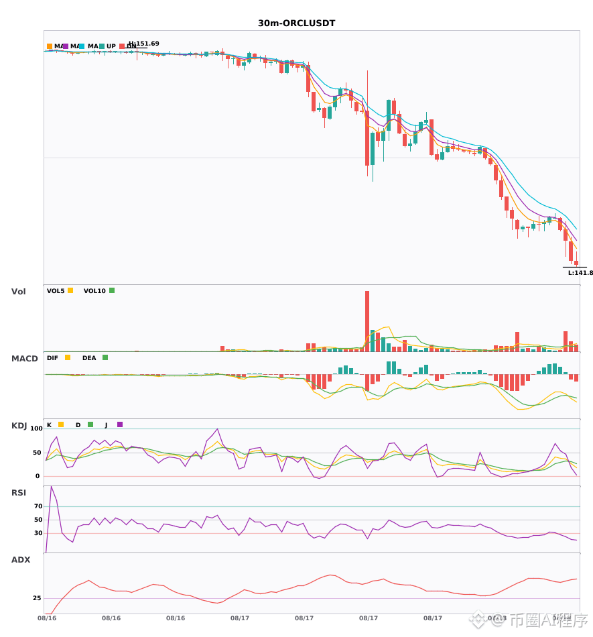Click the yellow VOL5 legend swatch
Viewport: 593px width, 637px height.
(x=70, y=290)
